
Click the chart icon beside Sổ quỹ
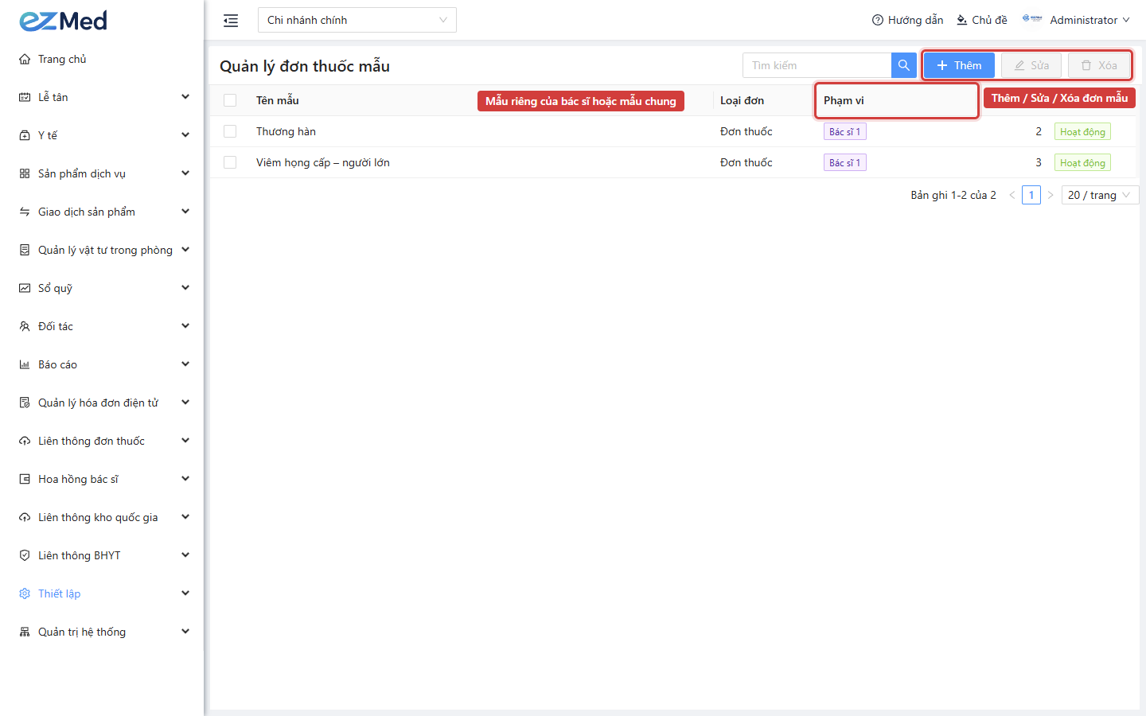tap(25, 288)
